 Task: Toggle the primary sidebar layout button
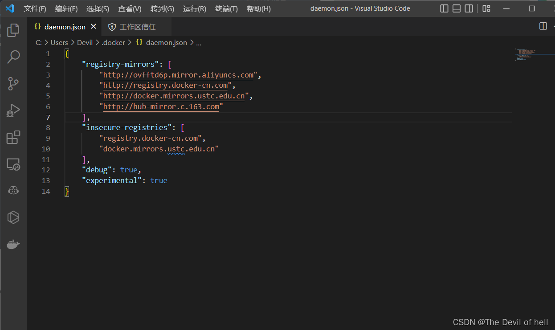click(444, 8)
